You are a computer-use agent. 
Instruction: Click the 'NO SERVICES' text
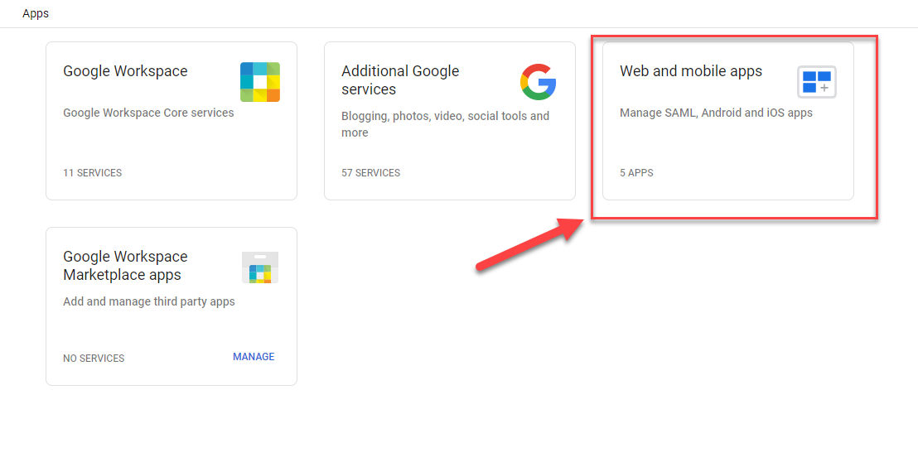tap(94, 359)
